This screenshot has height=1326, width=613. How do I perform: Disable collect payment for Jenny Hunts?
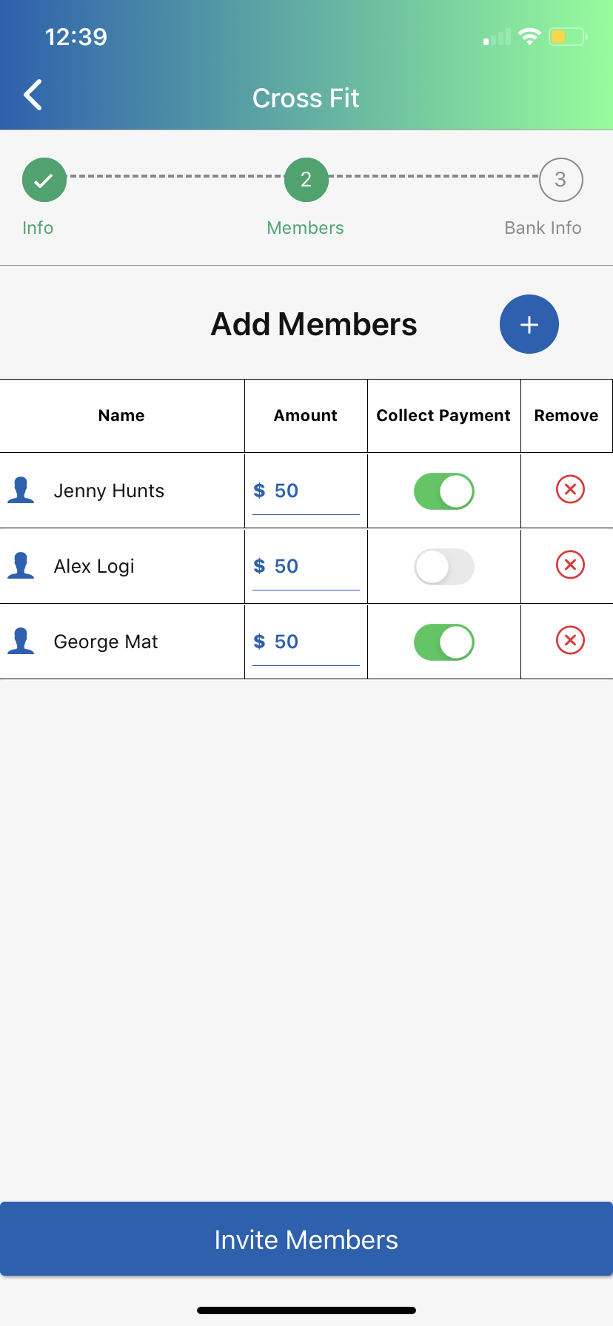(443, 491)
